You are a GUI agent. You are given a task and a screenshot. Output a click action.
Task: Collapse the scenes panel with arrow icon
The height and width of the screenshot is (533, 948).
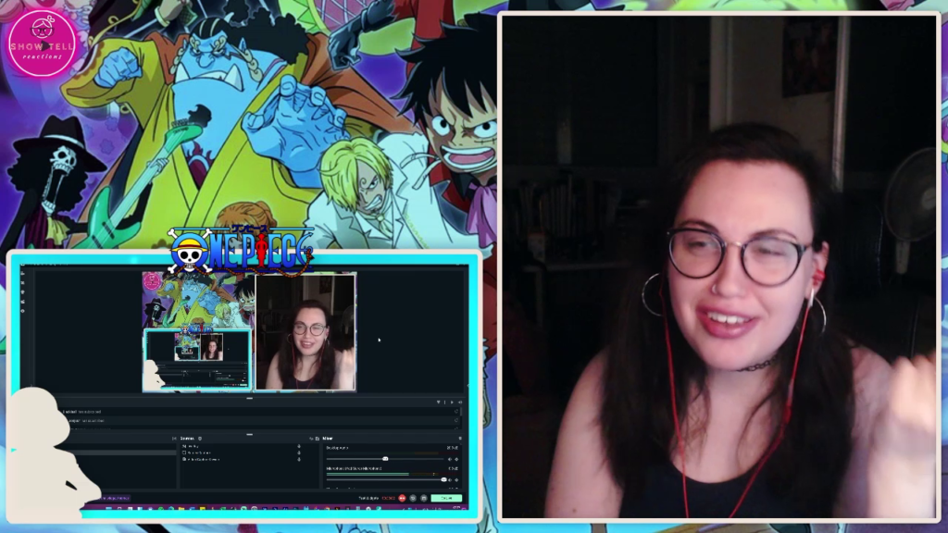point(174,439)
